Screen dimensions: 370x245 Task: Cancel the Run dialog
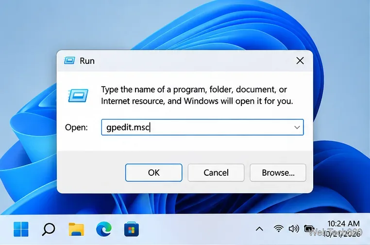(216, 172)
